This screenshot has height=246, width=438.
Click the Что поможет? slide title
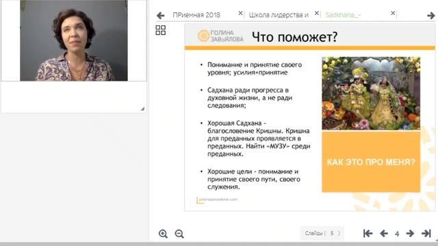295,37
